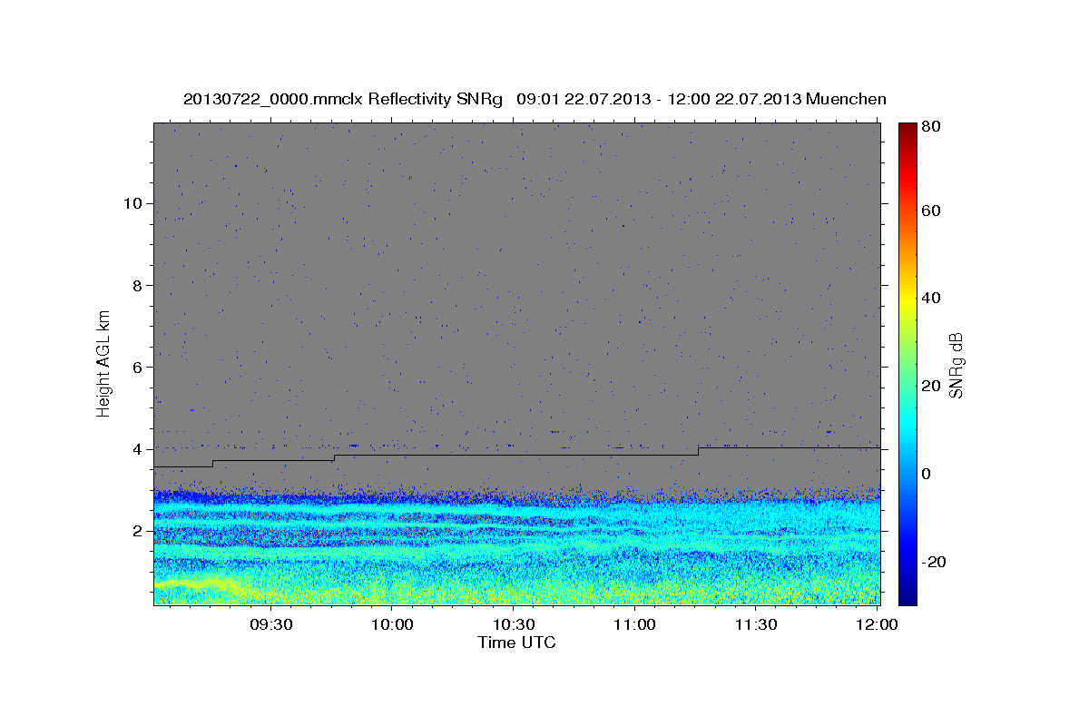Select the 09:30 time tick label
Image resolution: width=1089 pixels, height=726 pixels.
[x=271, y=624]
